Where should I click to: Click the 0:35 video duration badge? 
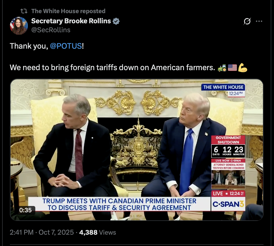[x=25, y=210]
